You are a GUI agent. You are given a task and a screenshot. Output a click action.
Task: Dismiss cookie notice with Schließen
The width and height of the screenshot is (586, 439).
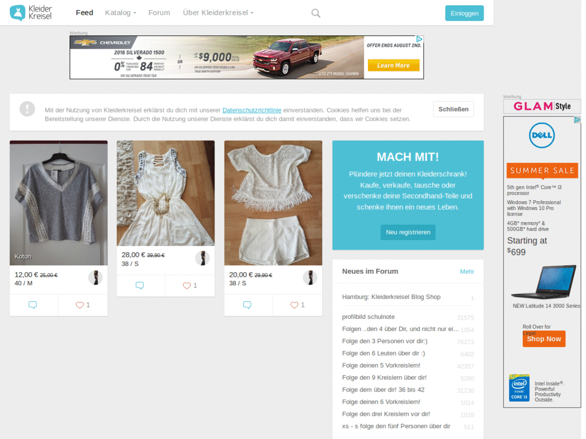(453, 109)
